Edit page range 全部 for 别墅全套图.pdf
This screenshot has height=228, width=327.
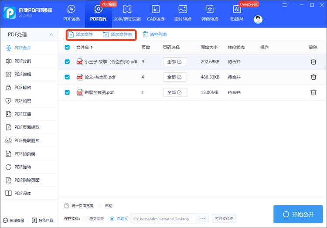[x=175, y=92]
